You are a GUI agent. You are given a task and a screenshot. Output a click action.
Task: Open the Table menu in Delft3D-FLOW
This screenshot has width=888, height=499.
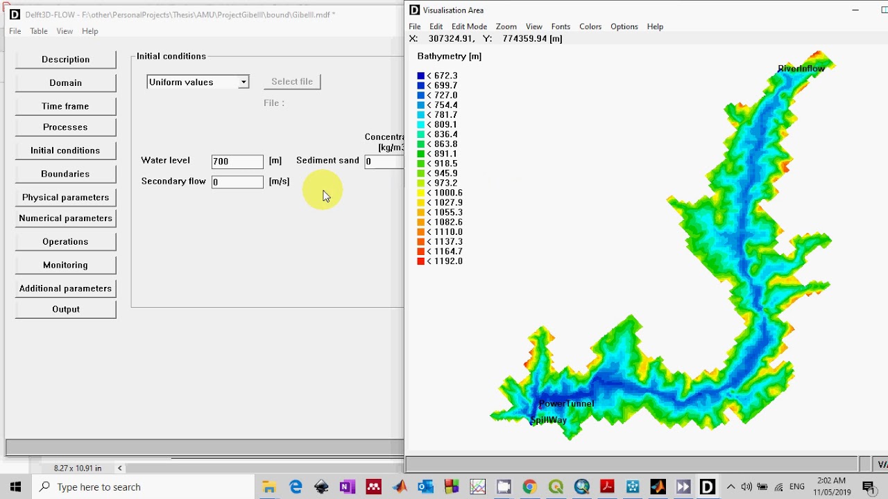[39, 31]
